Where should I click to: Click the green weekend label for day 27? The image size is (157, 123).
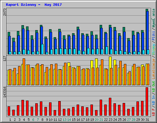129,120
